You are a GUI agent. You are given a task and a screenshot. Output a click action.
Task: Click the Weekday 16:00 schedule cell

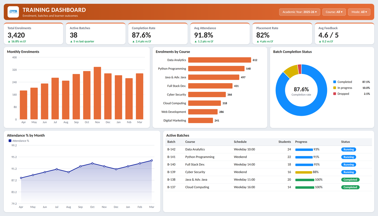(x=244, y=187)
